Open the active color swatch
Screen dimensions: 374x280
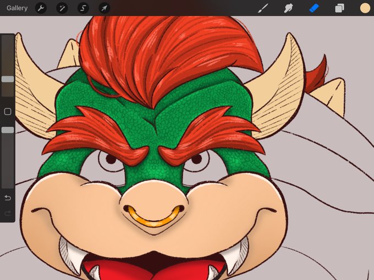(365, 8)
